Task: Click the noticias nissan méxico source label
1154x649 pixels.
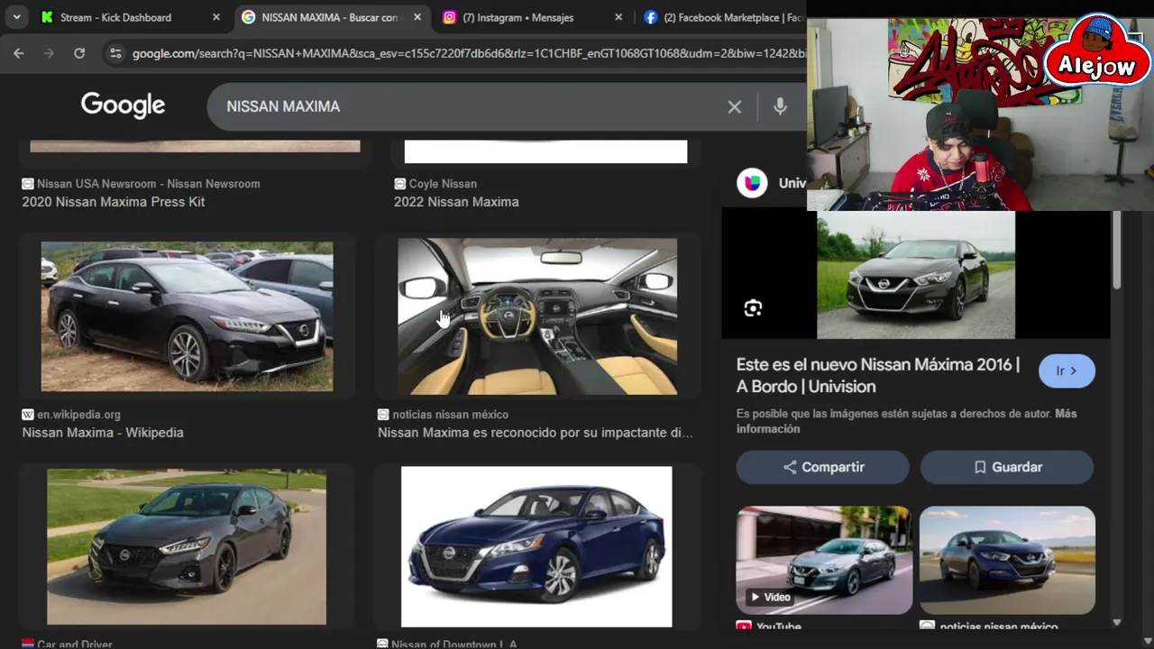Action: tap(450, 415)
